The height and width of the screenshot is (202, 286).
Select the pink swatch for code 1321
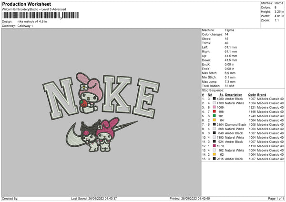pos(214,107)
